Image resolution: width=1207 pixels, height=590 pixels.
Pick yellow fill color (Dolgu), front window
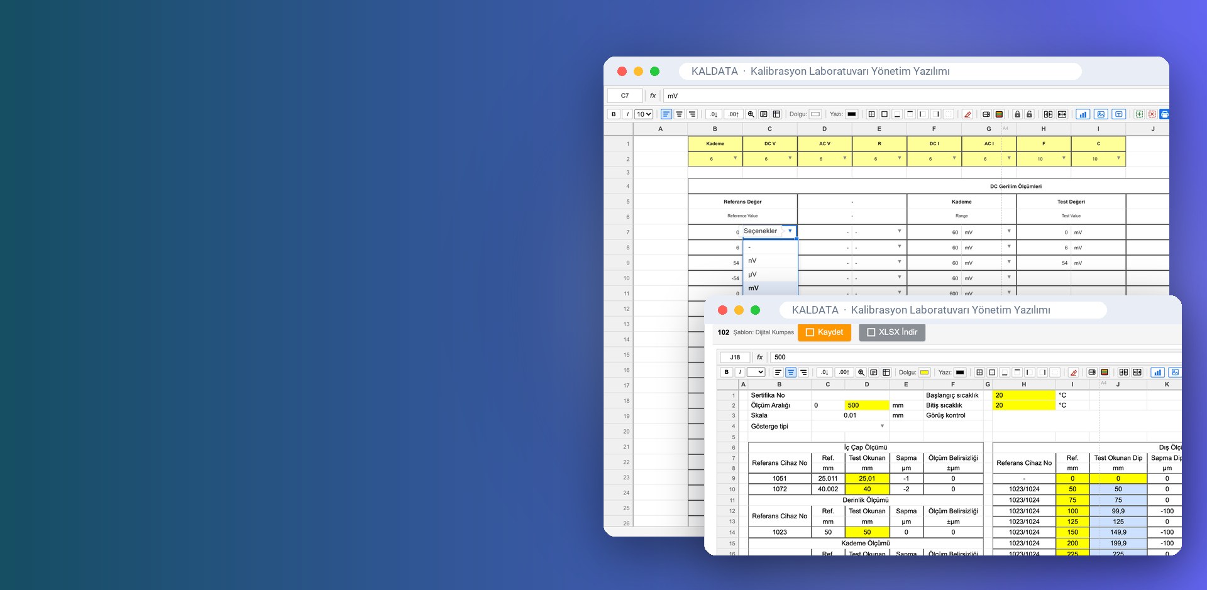click(925, 373)
